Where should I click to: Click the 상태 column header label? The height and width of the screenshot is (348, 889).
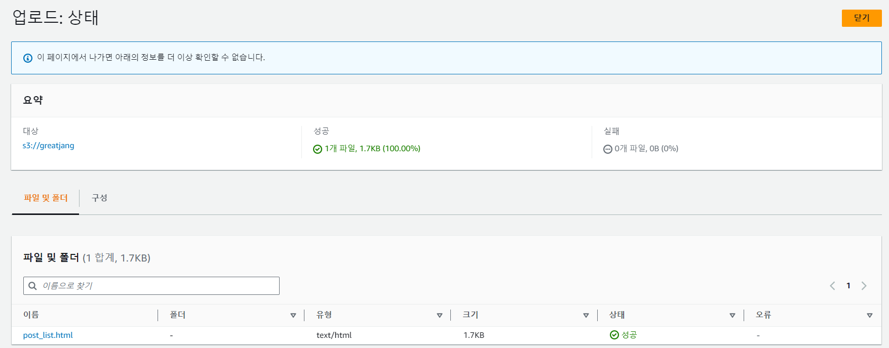tap(617, 315)
